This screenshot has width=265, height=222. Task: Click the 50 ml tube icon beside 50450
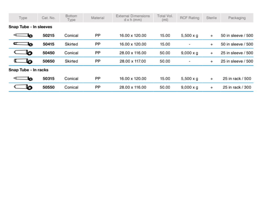pos(23,53)
